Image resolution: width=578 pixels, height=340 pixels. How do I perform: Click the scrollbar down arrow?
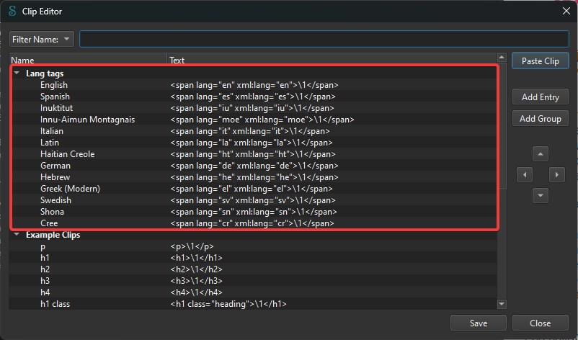point(502,304)
